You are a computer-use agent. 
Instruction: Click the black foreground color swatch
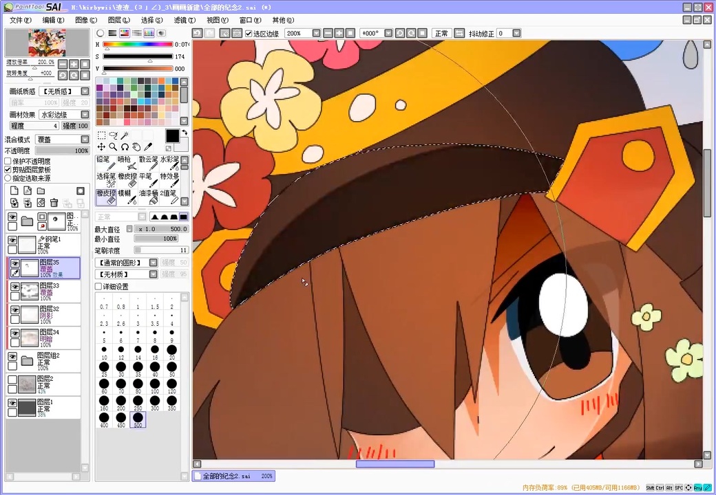click(x=172, y=136)
